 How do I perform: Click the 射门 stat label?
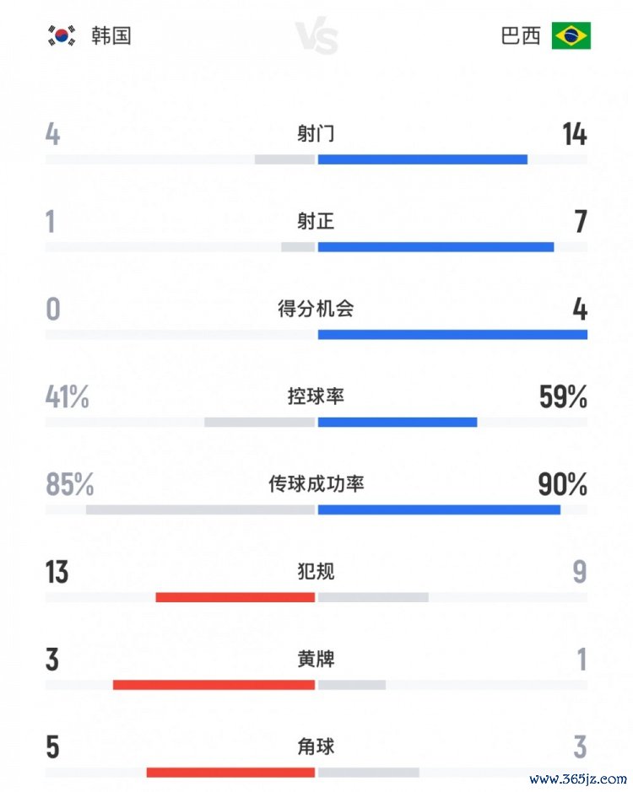[316, 134]
